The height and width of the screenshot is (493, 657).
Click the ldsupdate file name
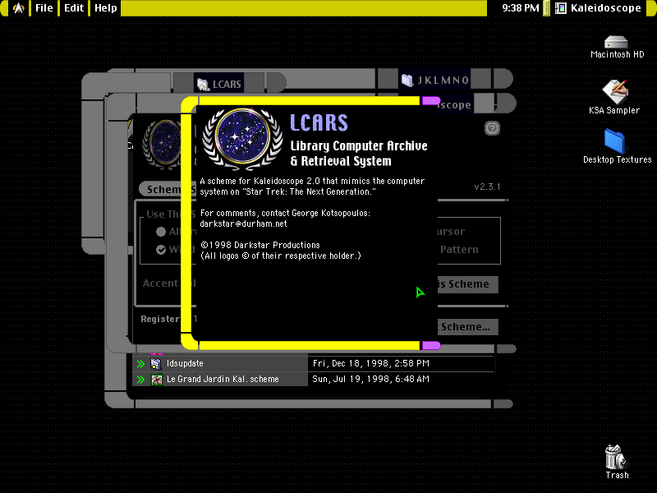(x=185, y=363)
